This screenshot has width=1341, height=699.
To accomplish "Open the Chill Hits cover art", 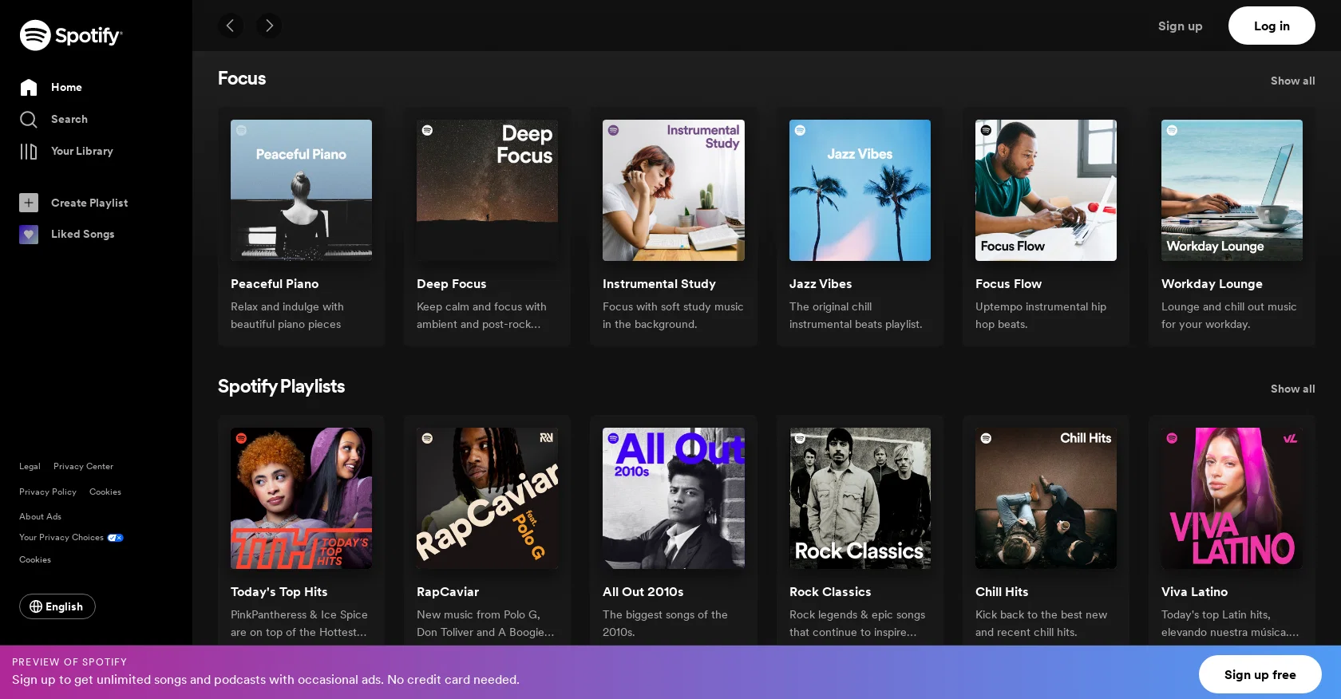I will (1046, 498).
